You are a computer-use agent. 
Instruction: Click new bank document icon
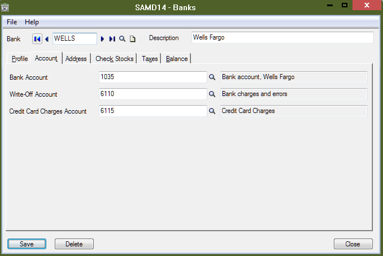(133, 38)
